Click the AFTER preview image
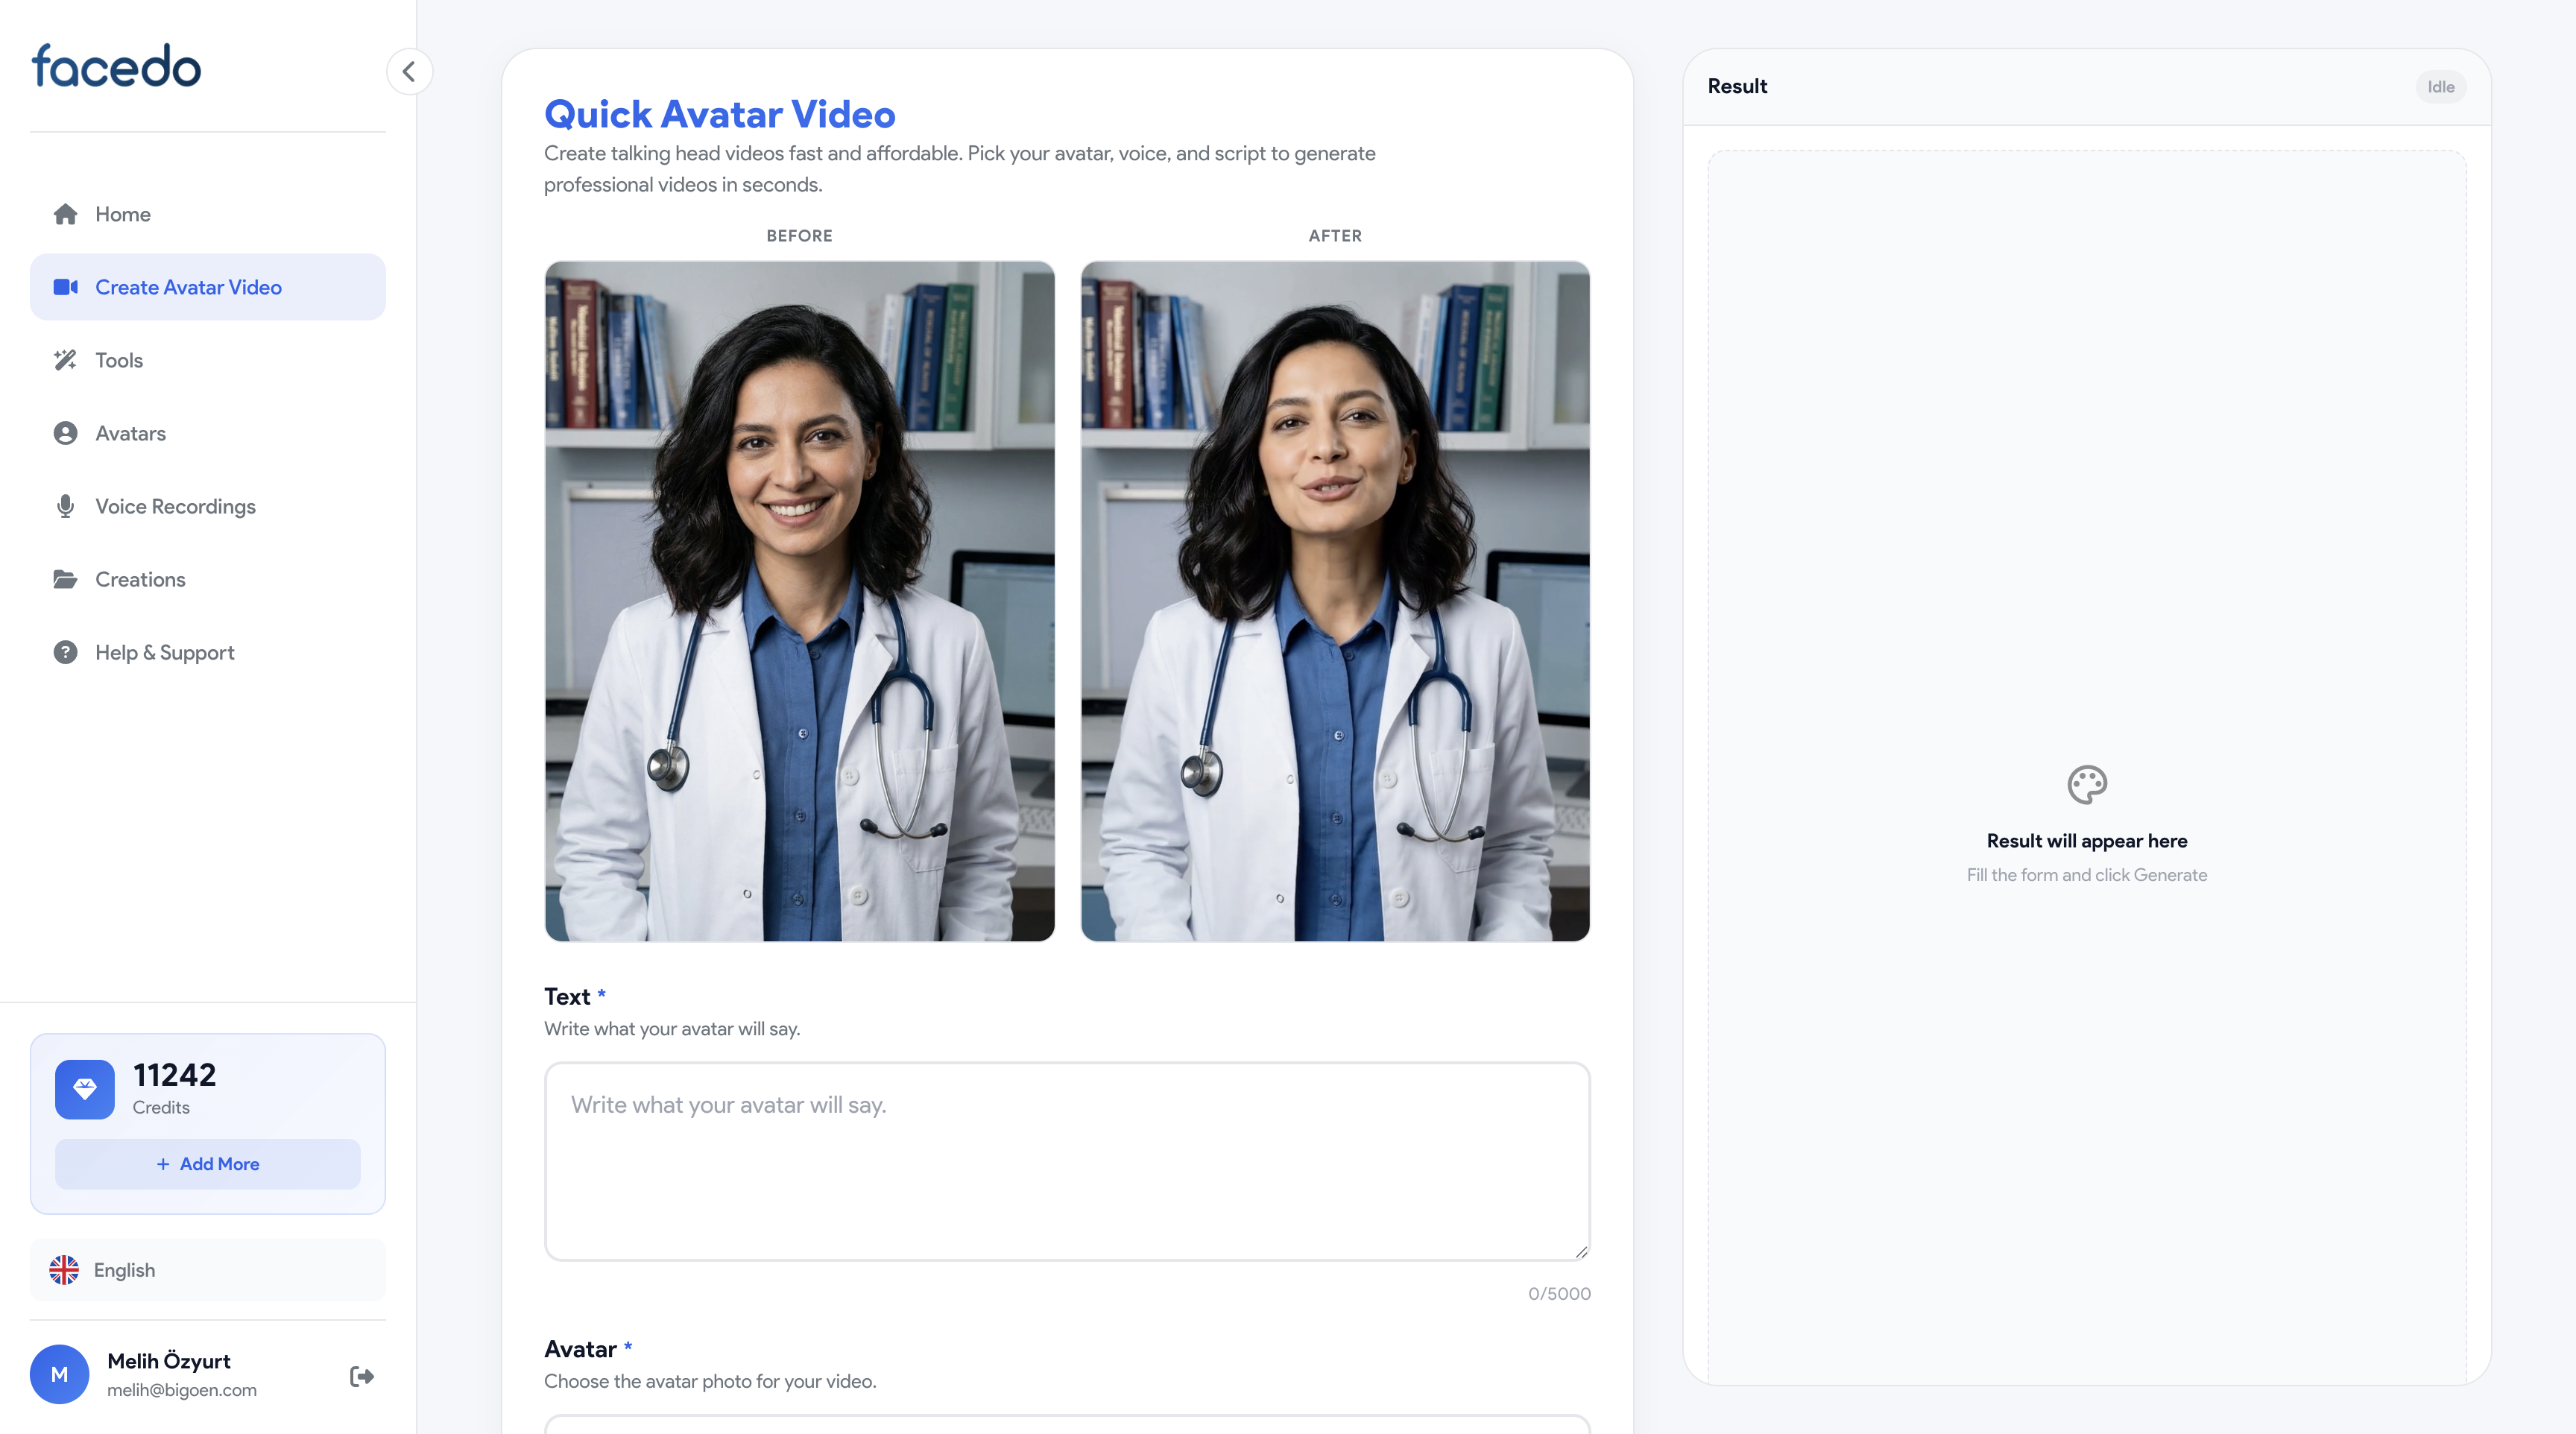Image resolution: width=2576 pixels, height=1434 pixels. 1335,600
